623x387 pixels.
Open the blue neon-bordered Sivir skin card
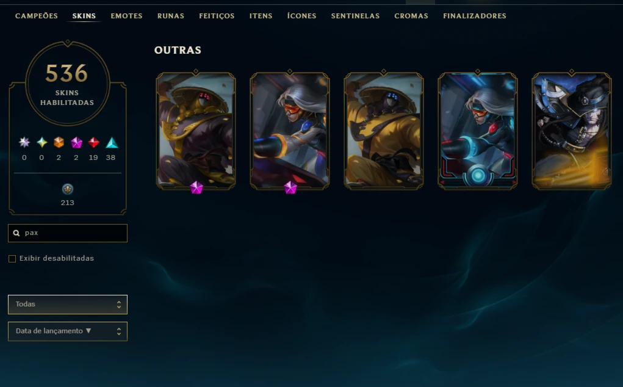click(x=478, y=131)
